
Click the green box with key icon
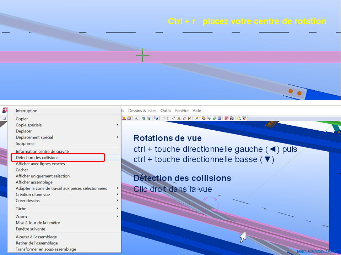214,118
